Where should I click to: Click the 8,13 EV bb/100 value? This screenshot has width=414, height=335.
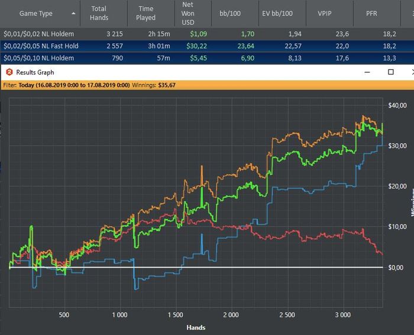tap(295, 58)
